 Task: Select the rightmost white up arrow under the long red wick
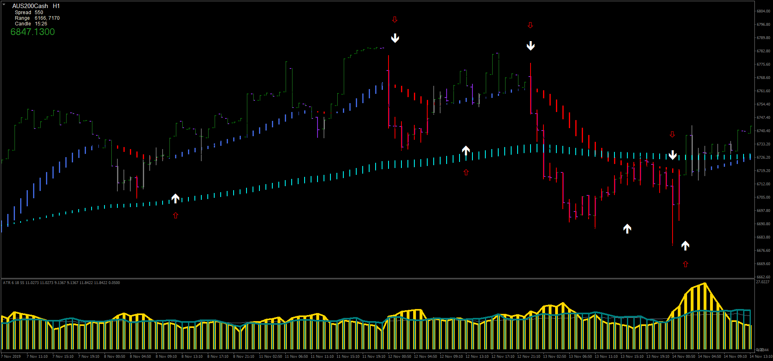click(685, 245)
